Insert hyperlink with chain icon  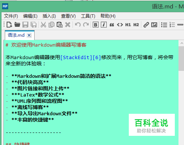click(146, 25)
